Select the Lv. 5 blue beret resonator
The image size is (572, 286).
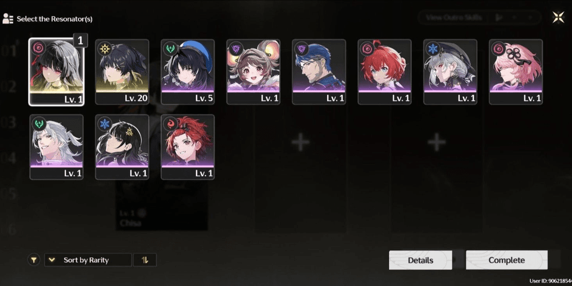(188, 72)
